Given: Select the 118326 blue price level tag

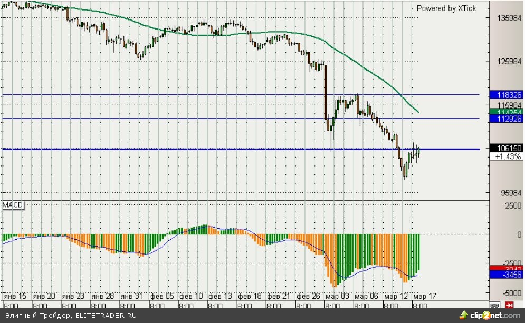Looking at the screenshot, I should pyautogui.click(x=506, y=95).
